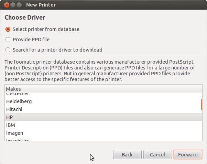
Task: Select Imagen in the makes list
Action: tap(15, 133)
